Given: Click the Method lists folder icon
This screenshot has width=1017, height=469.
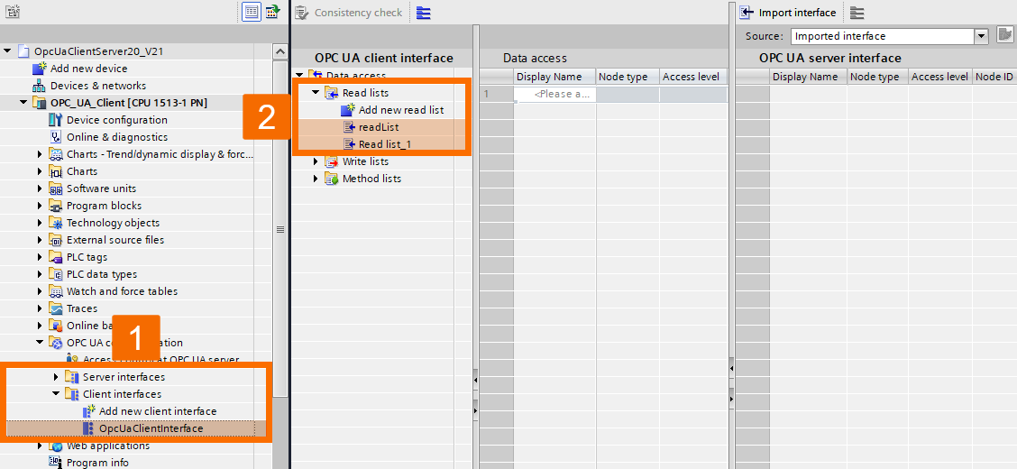Looking at the screenshot, I should pyautogui.click(x=332, y=179).
